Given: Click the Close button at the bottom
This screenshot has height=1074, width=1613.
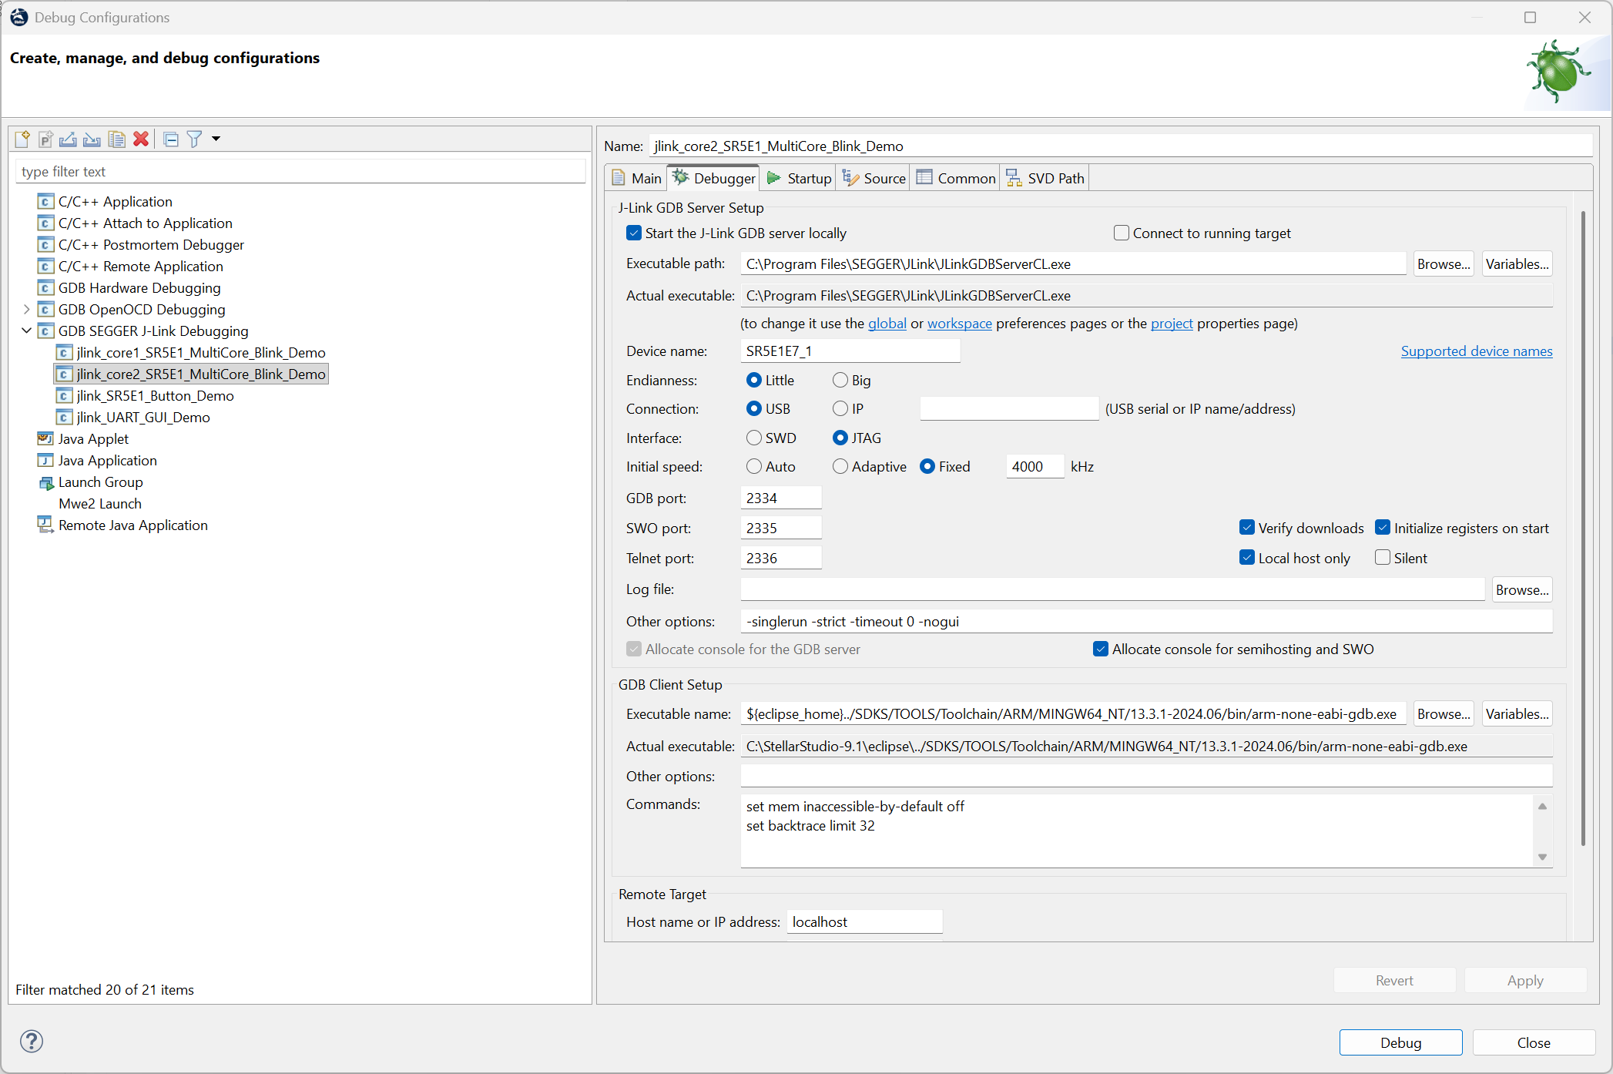Looking at the screenshot, I should (x=1534, y=1042).
